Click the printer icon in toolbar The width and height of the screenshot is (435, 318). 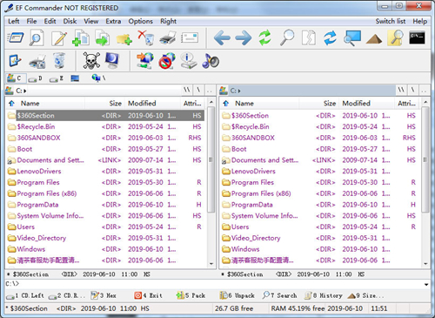(168, 38)
